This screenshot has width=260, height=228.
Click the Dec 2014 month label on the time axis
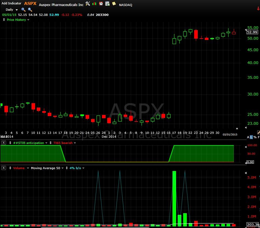coord(109,137)
